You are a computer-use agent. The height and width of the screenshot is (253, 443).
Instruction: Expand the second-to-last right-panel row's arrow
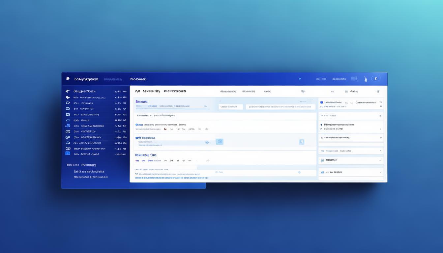tap(380, 160)
